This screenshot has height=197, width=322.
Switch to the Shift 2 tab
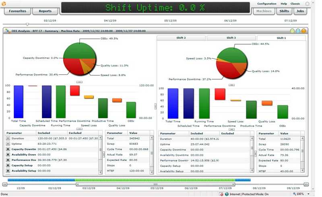181,38
